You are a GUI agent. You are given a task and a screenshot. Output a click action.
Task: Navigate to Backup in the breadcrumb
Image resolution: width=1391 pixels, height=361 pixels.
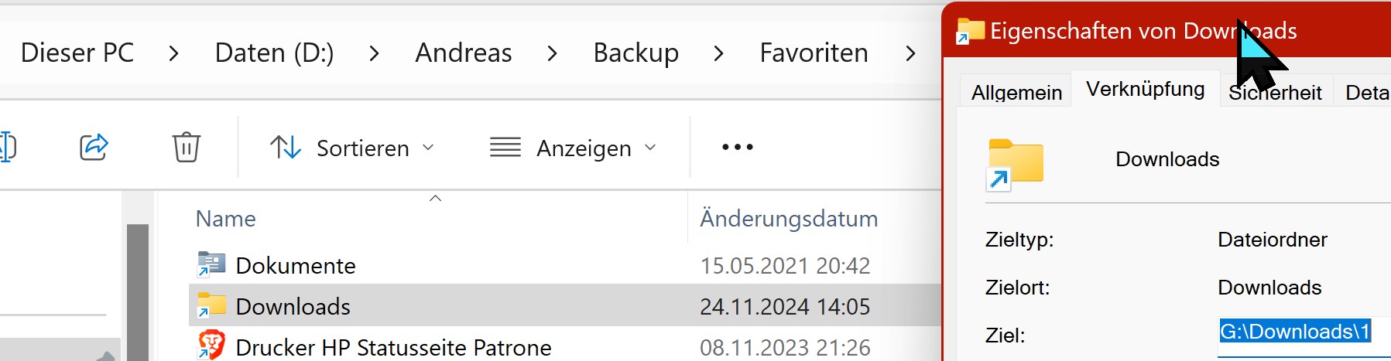click(x=636, y=53)
